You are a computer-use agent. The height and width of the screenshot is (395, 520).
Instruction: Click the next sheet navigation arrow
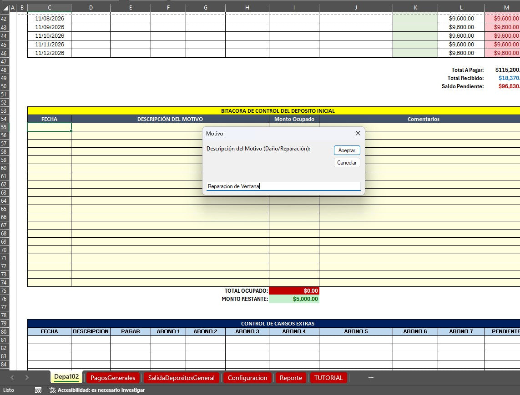point(27,377)
